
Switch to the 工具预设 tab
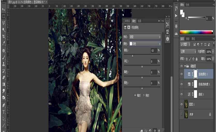pos(126,21)
